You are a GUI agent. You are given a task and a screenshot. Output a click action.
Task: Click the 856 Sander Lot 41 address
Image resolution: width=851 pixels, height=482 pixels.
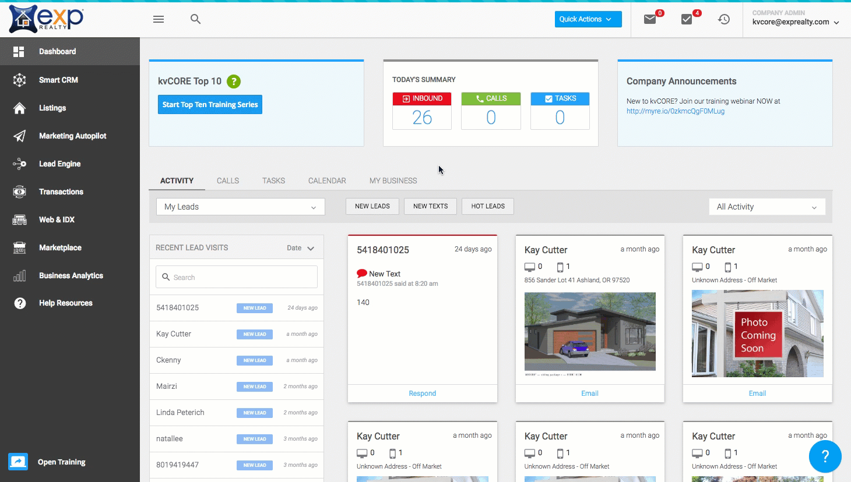[x=577, y=280]
